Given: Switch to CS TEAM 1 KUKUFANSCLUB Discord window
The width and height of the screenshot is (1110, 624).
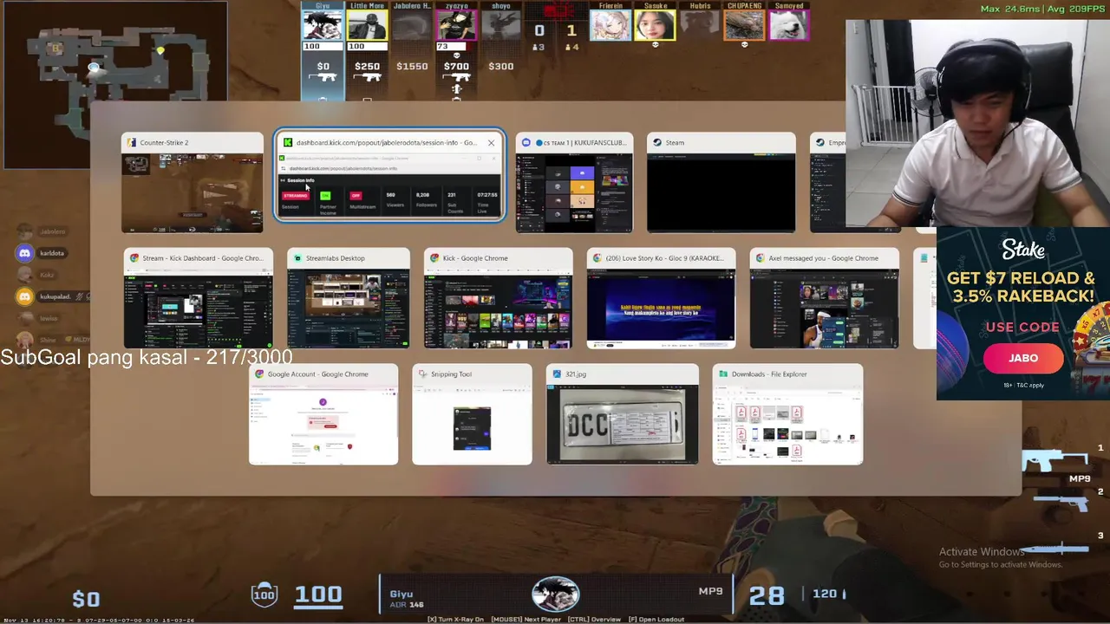Looking at the screenshot, I should (x=574, y=182).
